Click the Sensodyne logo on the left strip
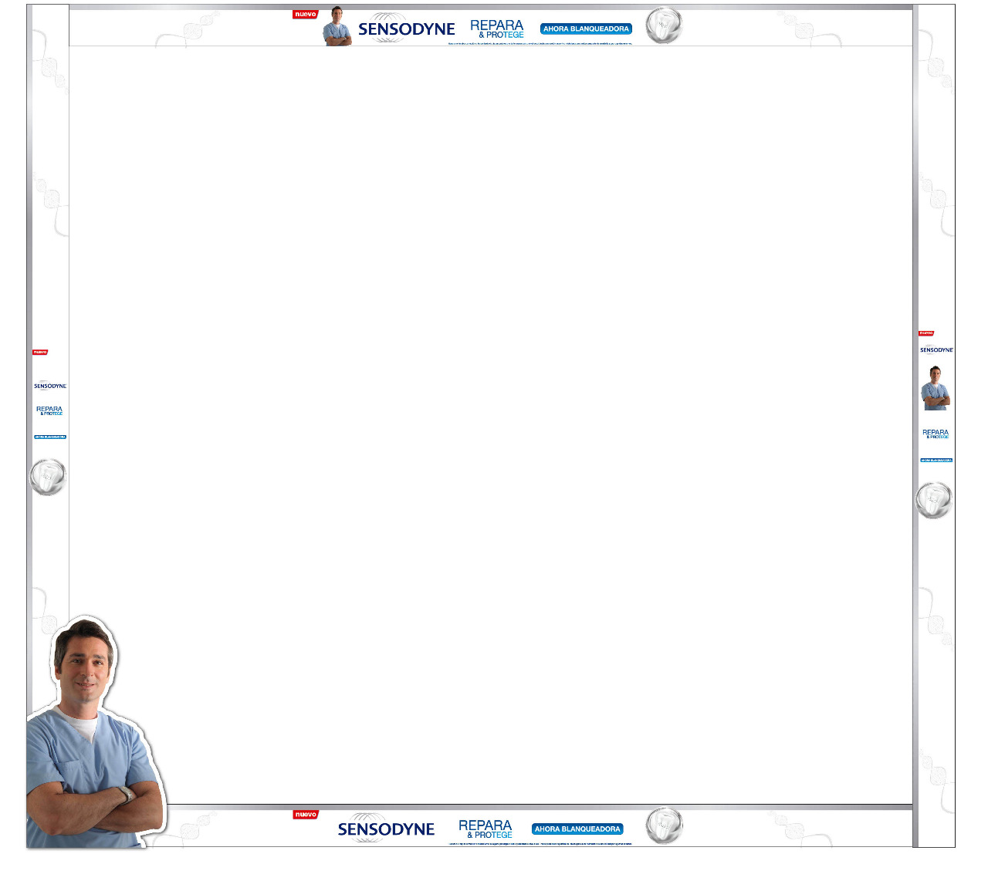 (x=50, y=386)
